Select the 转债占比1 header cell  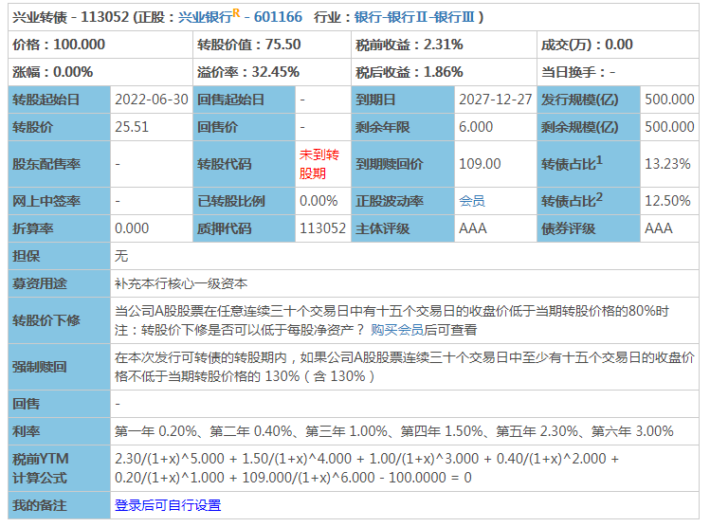[x=589, y=164]
